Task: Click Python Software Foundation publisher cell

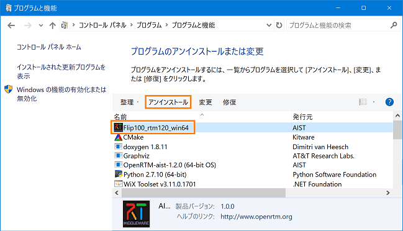Action: 334,174
